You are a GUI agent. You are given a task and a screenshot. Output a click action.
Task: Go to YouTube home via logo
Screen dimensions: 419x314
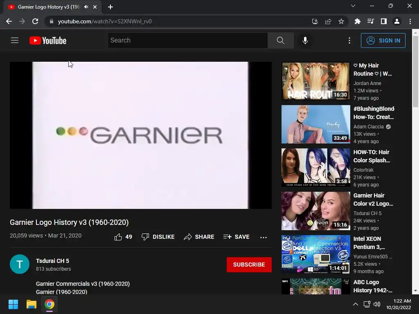click(x=48, y=40)
